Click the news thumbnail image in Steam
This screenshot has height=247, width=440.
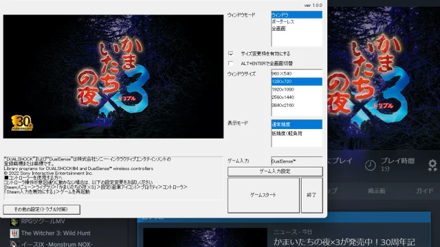(205, 237)
